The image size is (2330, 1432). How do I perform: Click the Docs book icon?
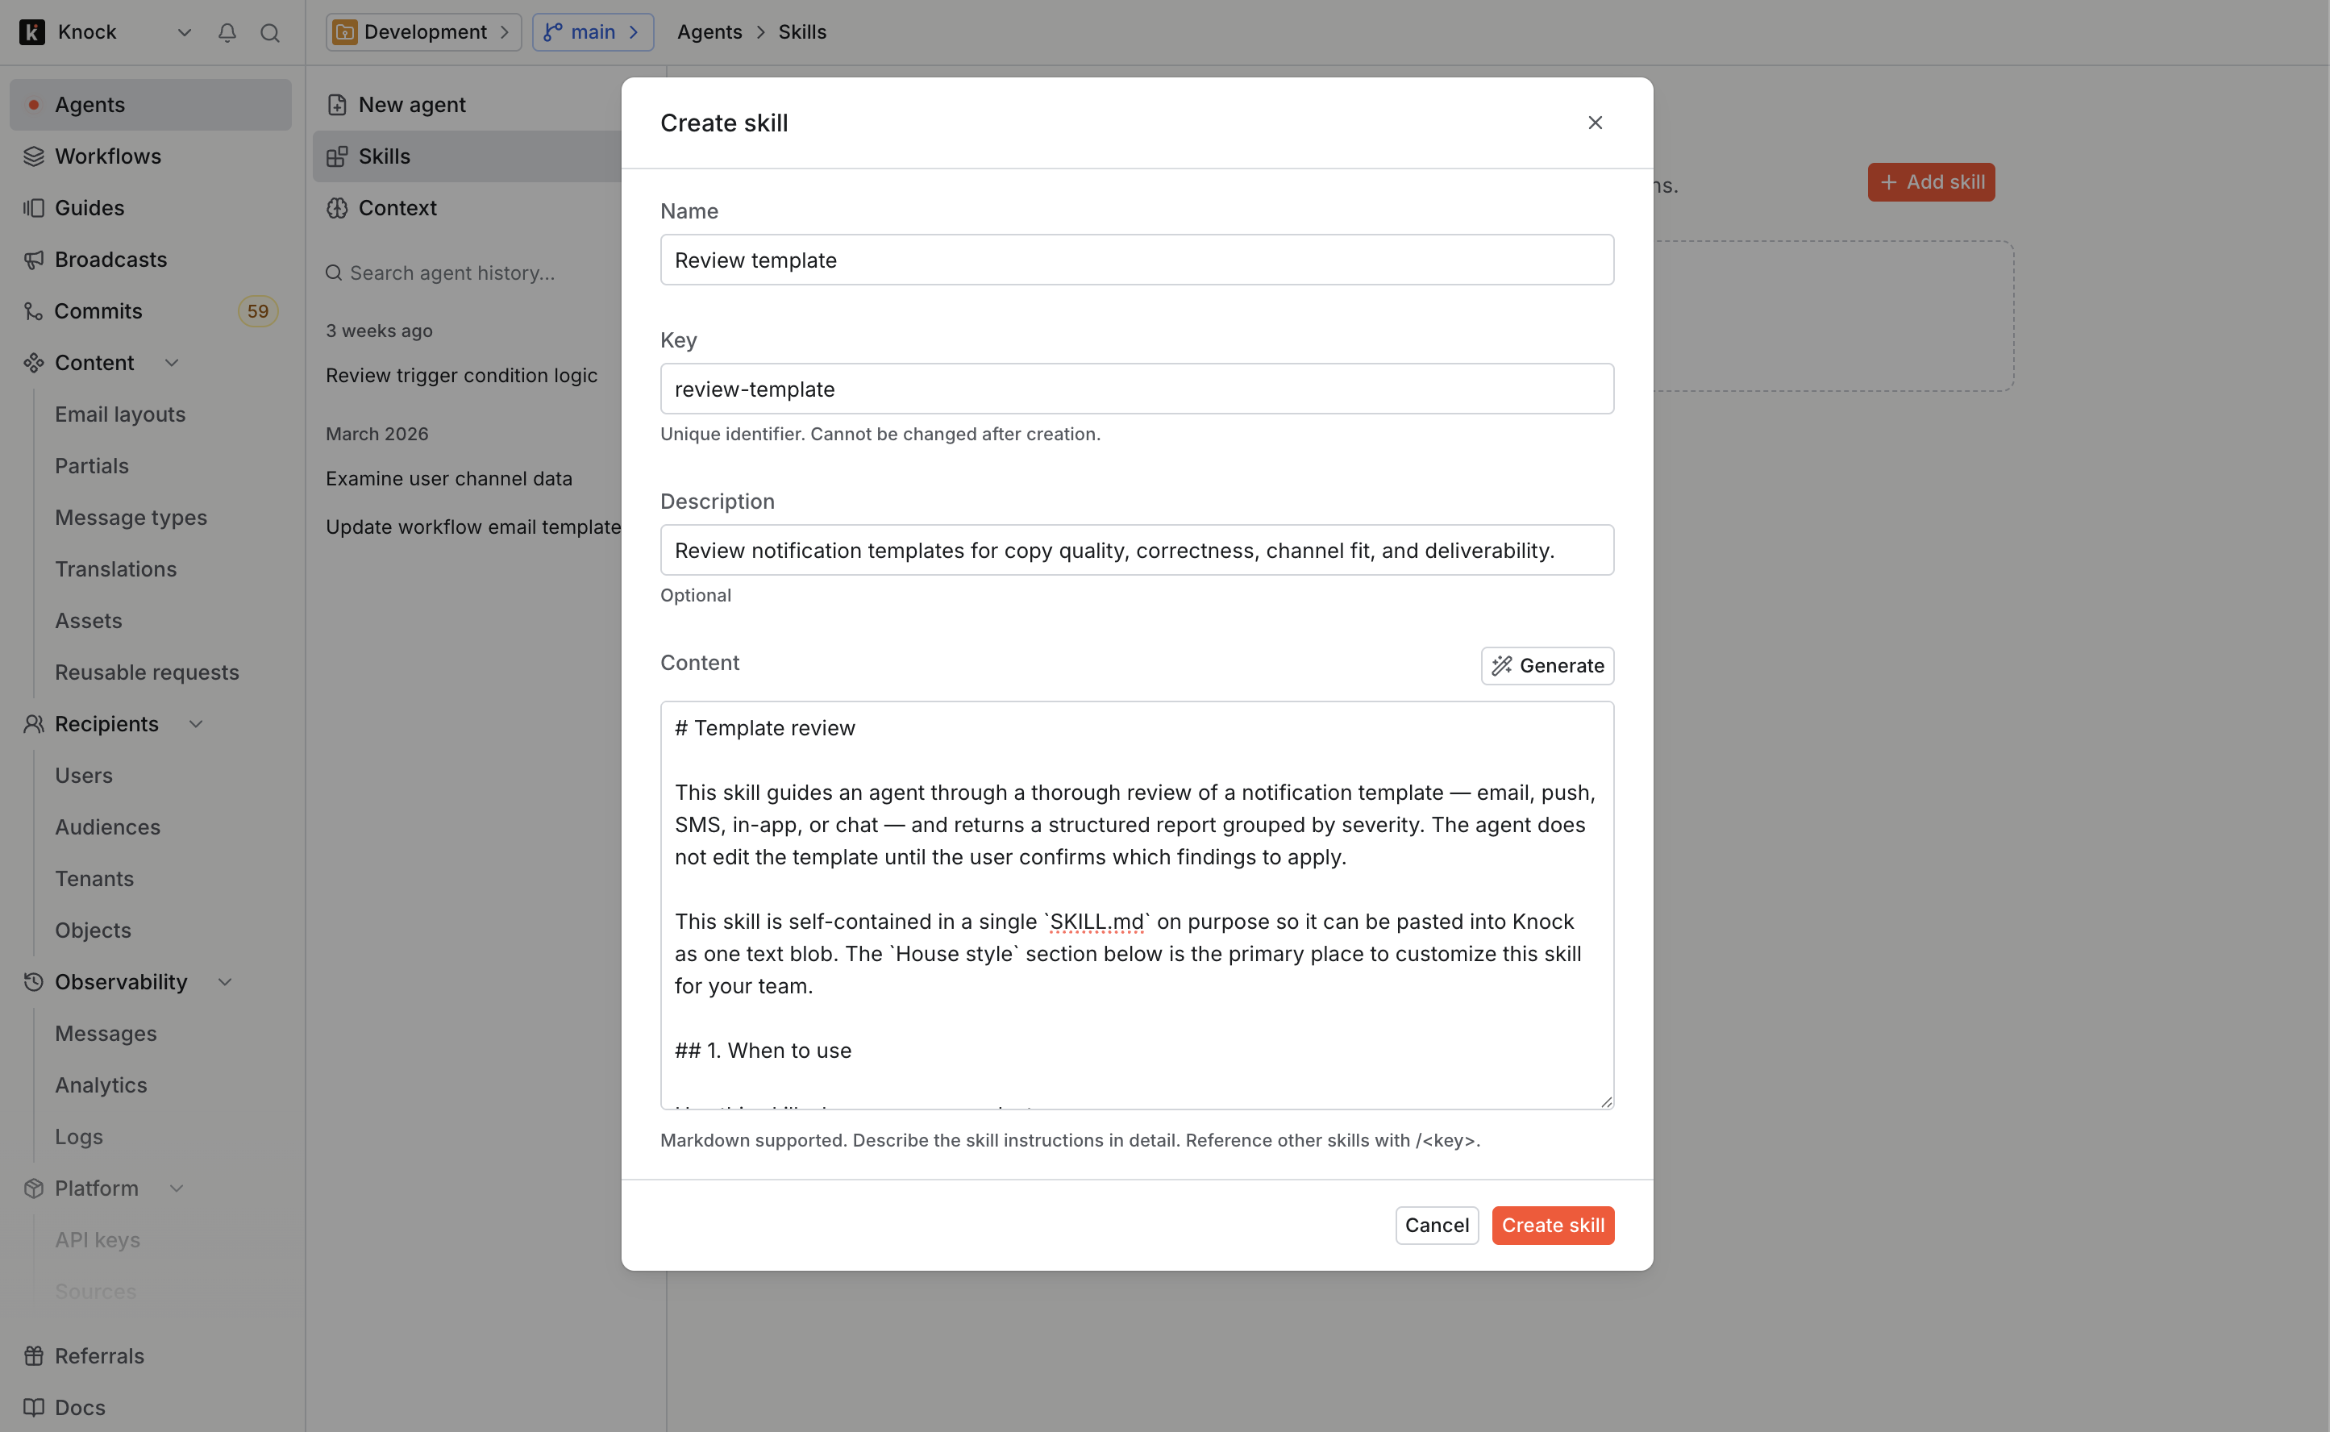(34, 1407)
